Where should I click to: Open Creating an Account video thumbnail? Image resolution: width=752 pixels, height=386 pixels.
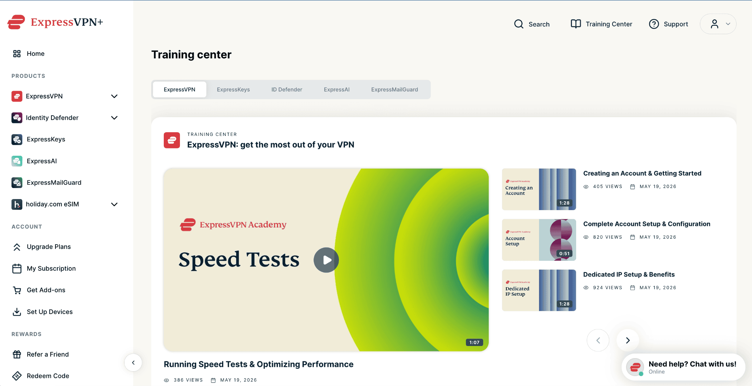(539, 190)
